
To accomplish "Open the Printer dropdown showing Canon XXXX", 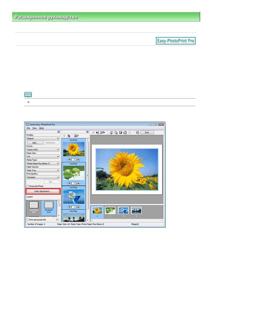I will [x=43, y=150].
